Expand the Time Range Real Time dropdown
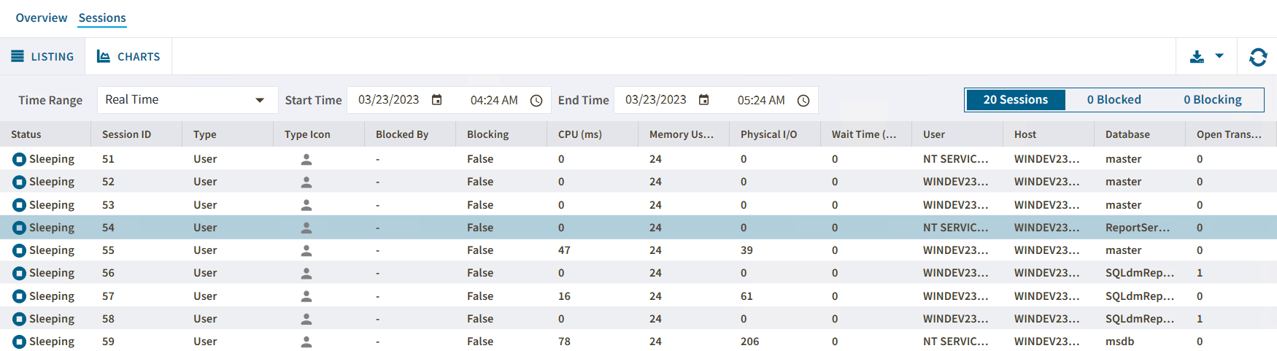The height and width of the screenshot is (351, 1277). [x=260, y=100]
